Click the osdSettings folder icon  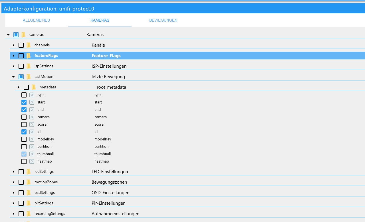(29, 193)
